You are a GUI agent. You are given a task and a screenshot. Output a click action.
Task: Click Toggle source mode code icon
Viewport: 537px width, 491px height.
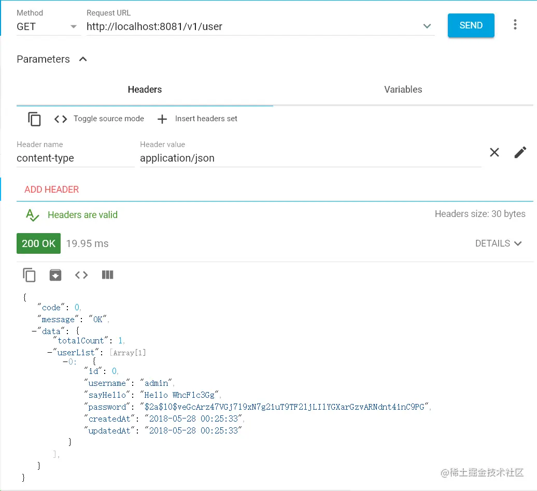click(x=61, y=119)
